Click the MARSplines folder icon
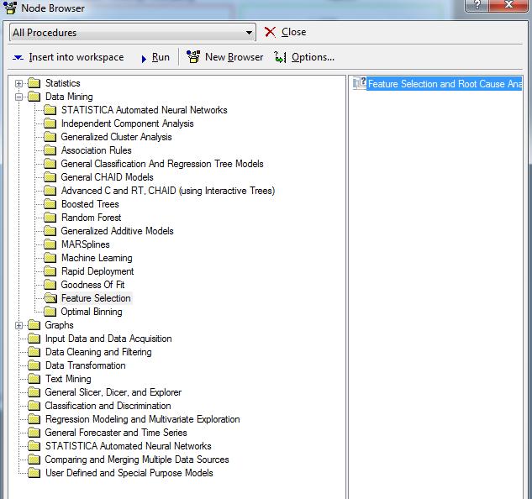 click(x=50, y=244)
